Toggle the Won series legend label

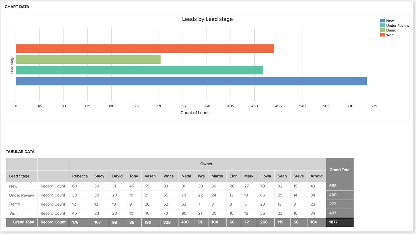(x=390, y=35)
